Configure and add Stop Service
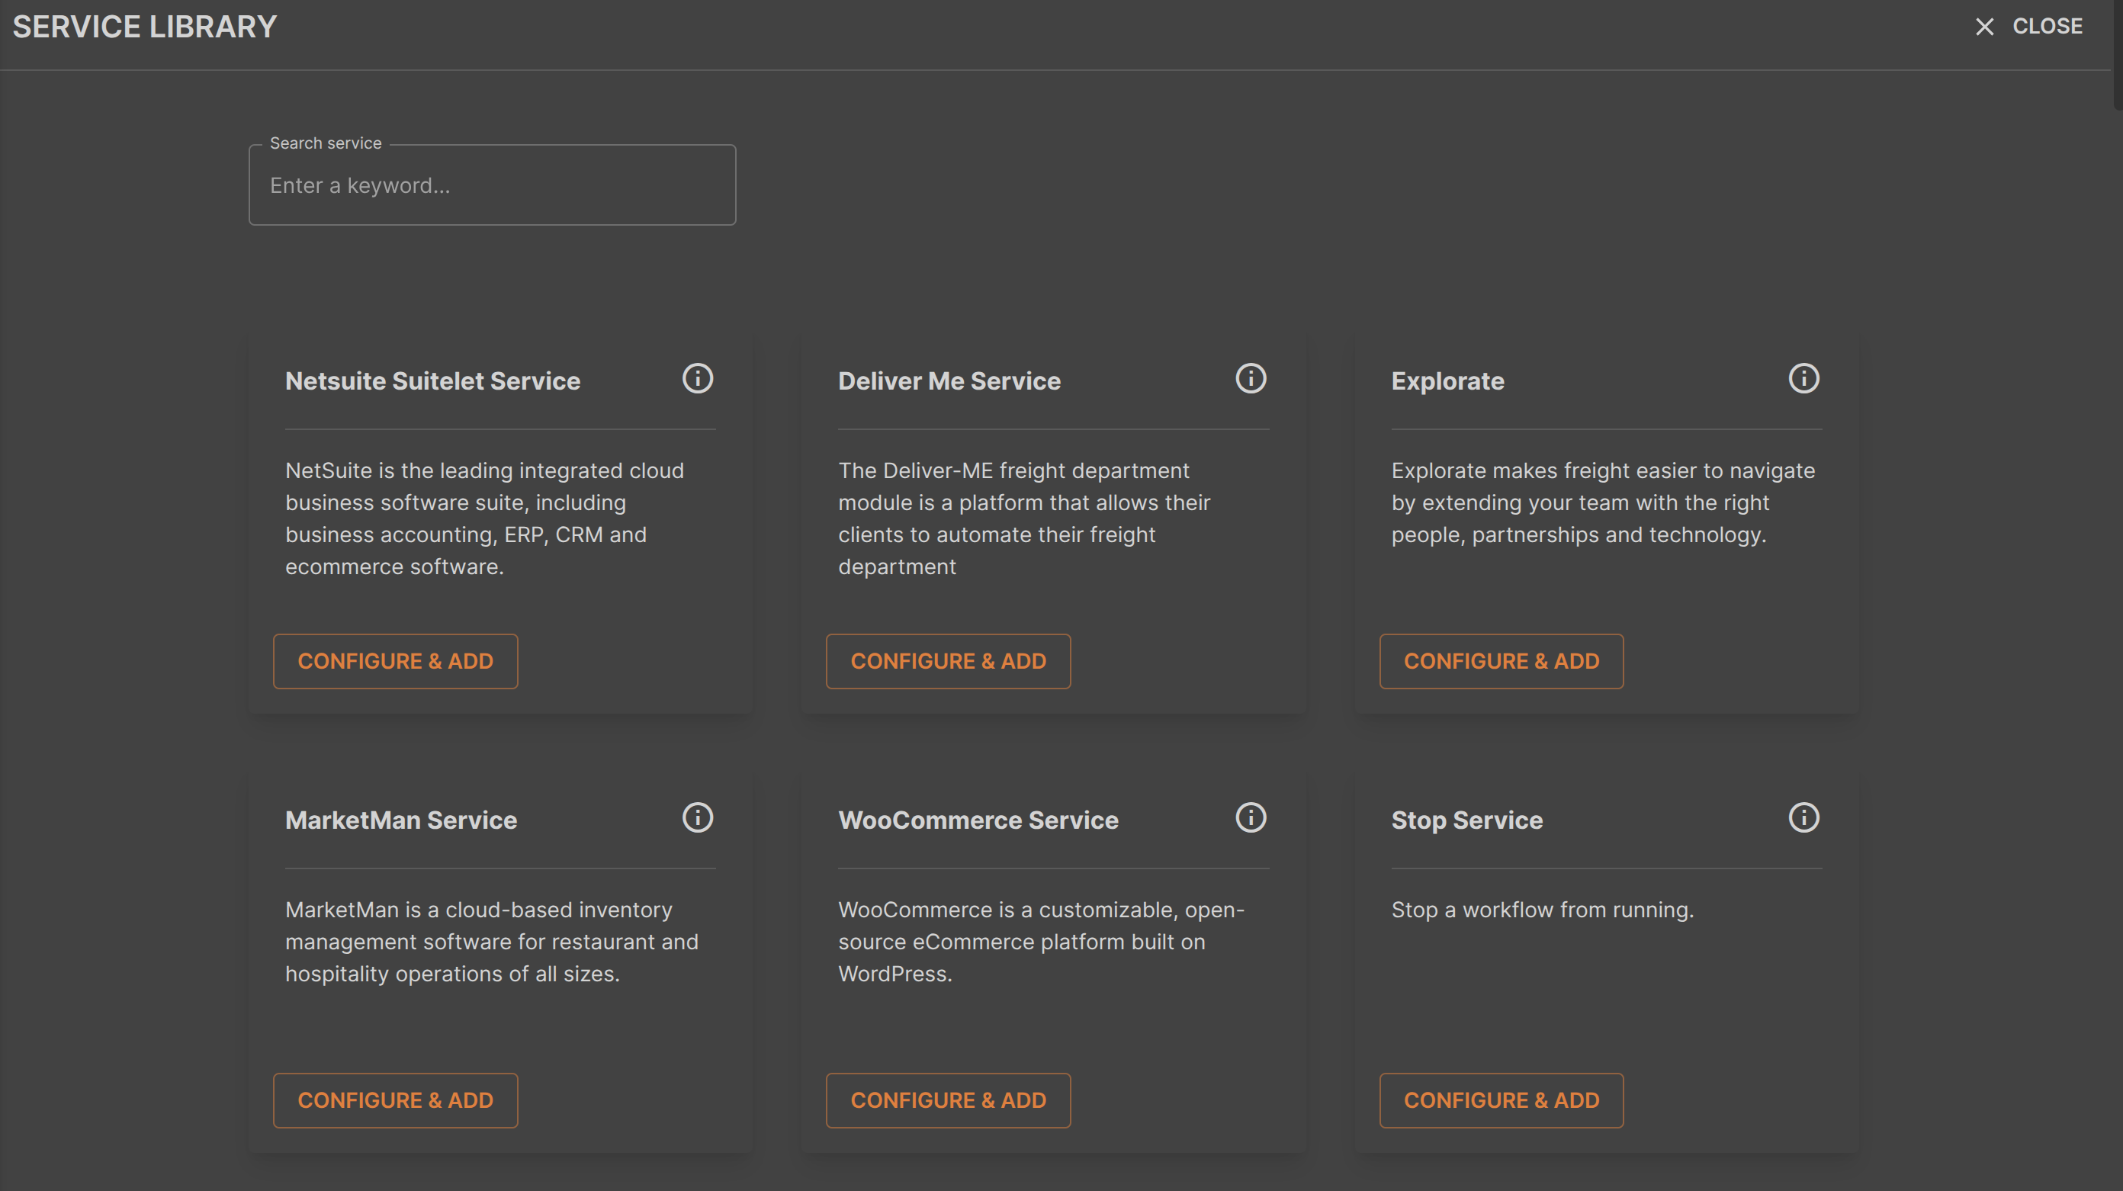This screenshot has height=1191, width=2123. point(1502,1100)
